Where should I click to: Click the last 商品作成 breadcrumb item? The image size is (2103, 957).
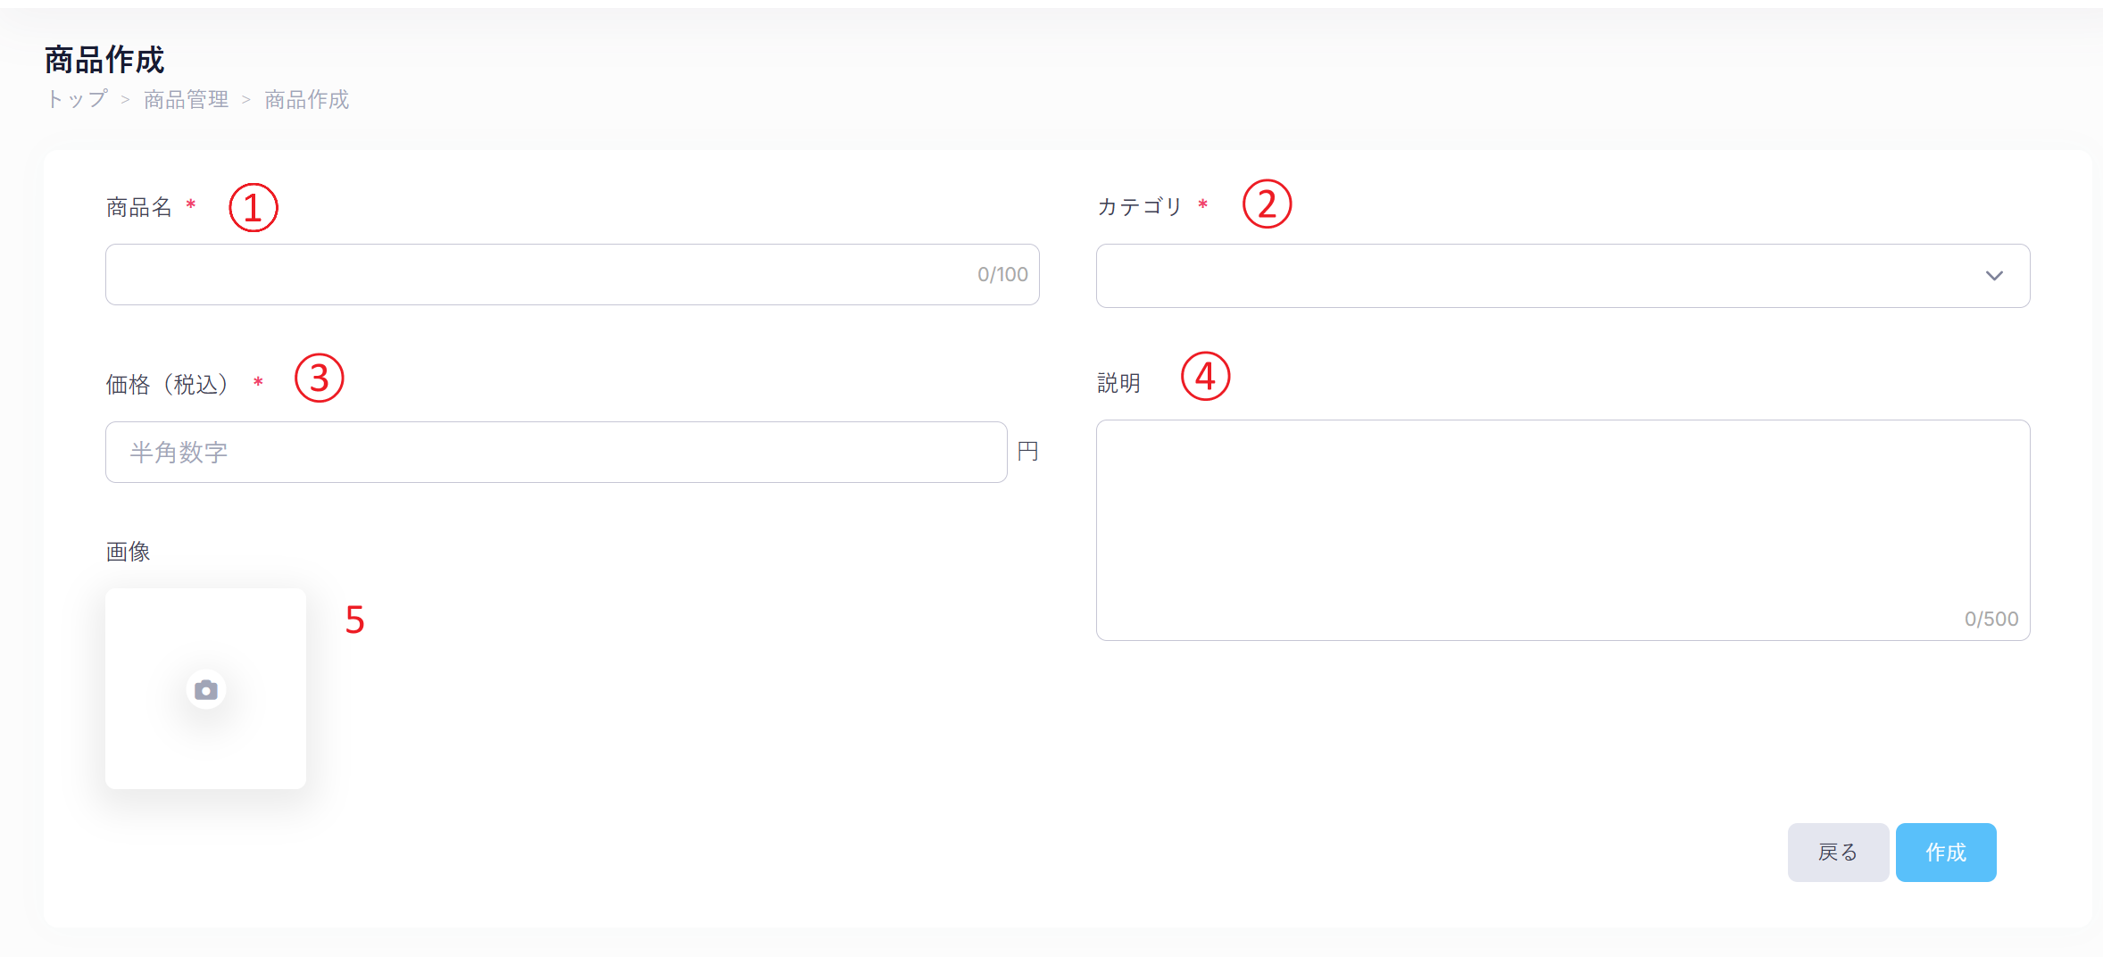[x=307, y=99]
